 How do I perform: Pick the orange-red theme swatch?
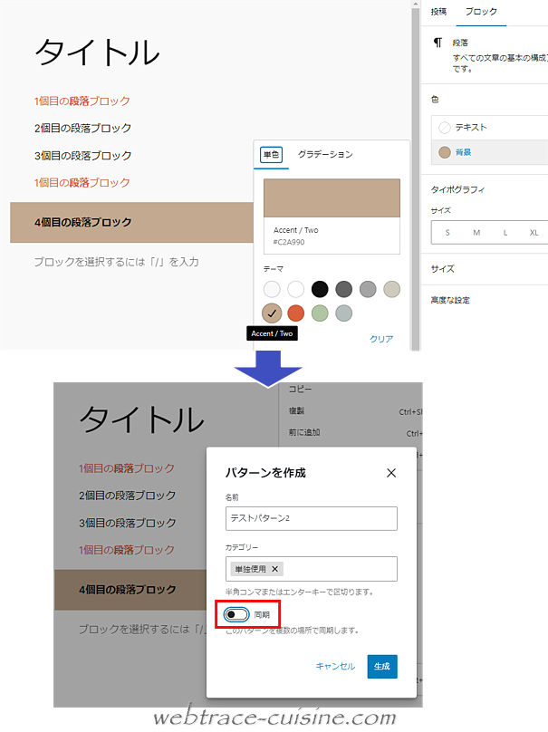tap(295, 313)
